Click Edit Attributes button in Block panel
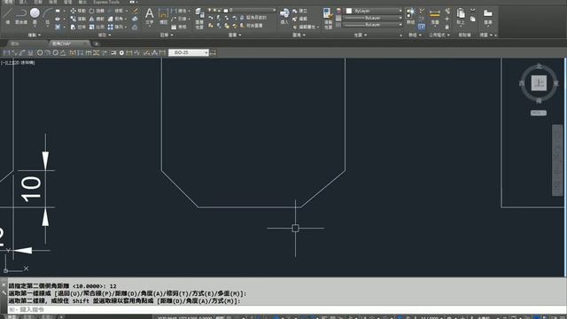 pyautogui.click(x=306, y=27)
